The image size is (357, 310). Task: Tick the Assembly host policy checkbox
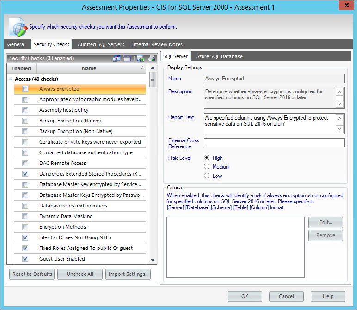click(25, 110)
